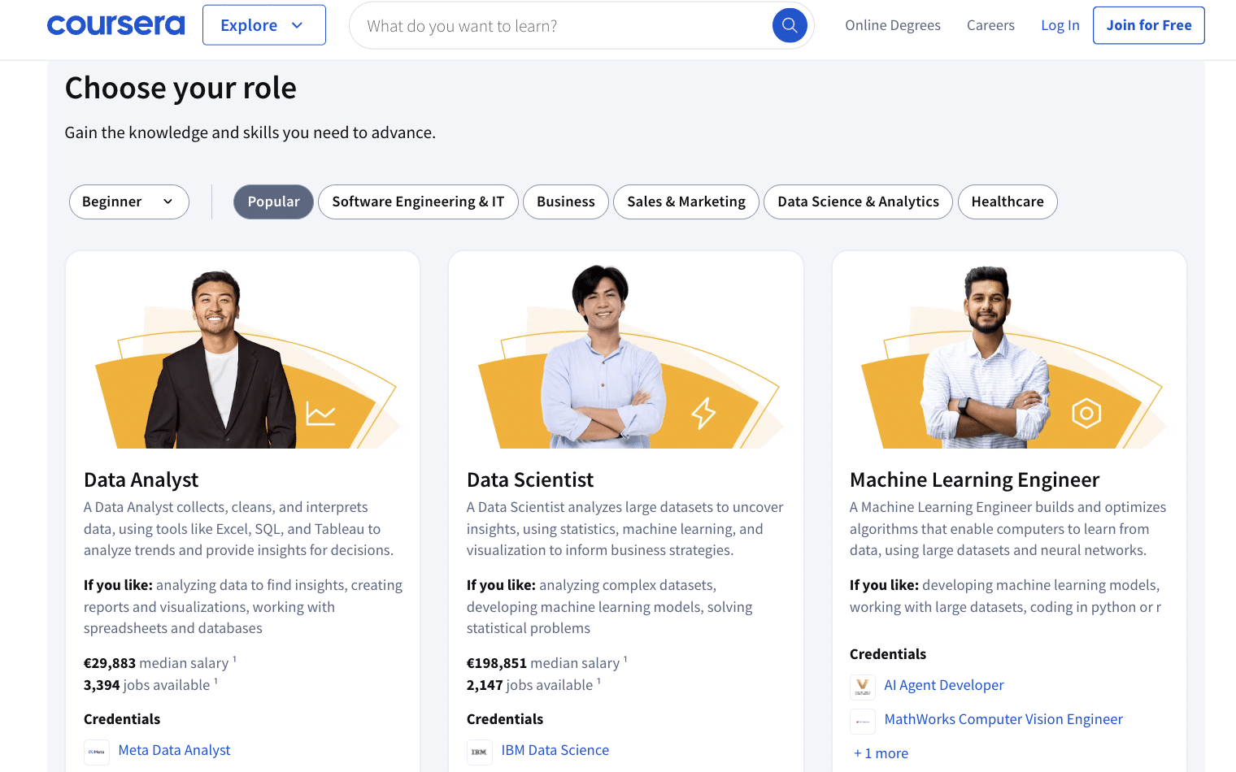The height and width of the screenshot is (772, 1236).
Task: Click the Vanderbilt logo beside AI Agent Developer
Action: click(x=863, y=687)
